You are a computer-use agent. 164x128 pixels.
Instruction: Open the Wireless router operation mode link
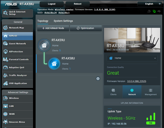[64, 10]
